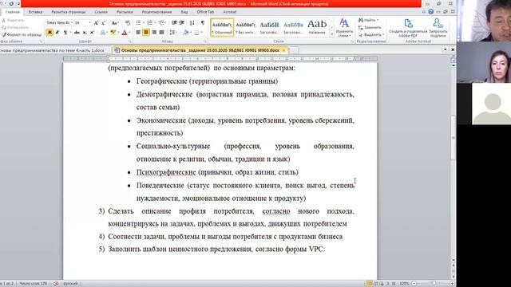Toggle strikethrough formatting button
The width and height of the screenshot is (511, 287).
[77, 32]
